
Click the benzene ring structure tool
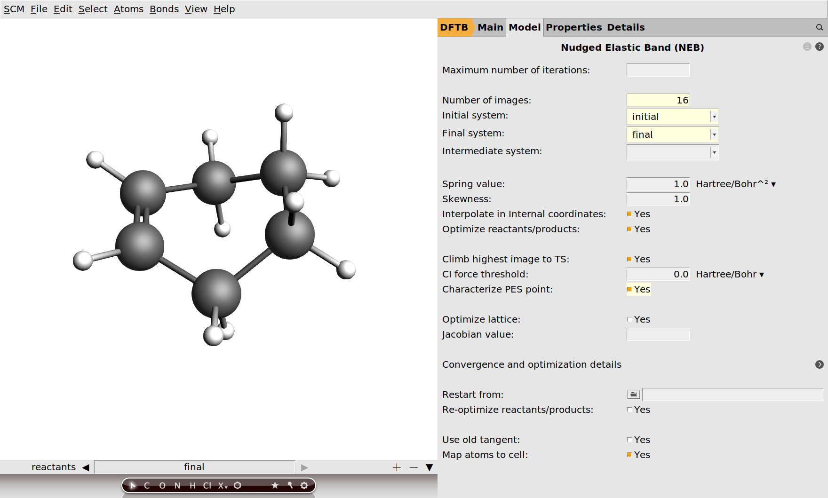238,485
